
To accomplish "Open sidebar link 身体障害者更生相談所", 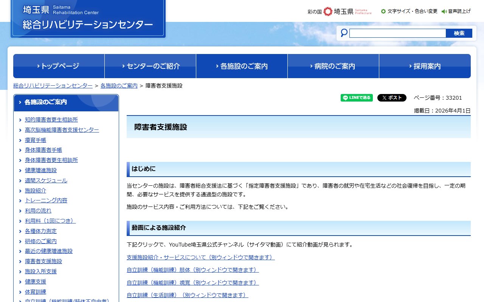I will (51, 160).
